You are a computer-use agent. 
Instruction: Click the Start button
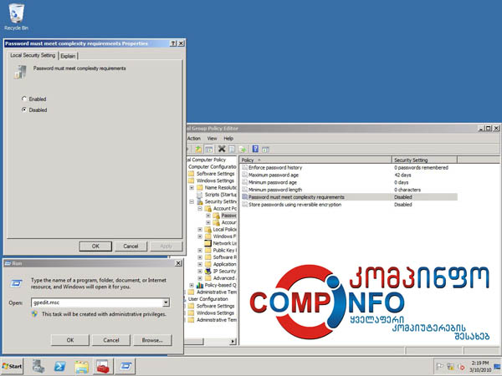pyautogui.click(x=13, y=367)
